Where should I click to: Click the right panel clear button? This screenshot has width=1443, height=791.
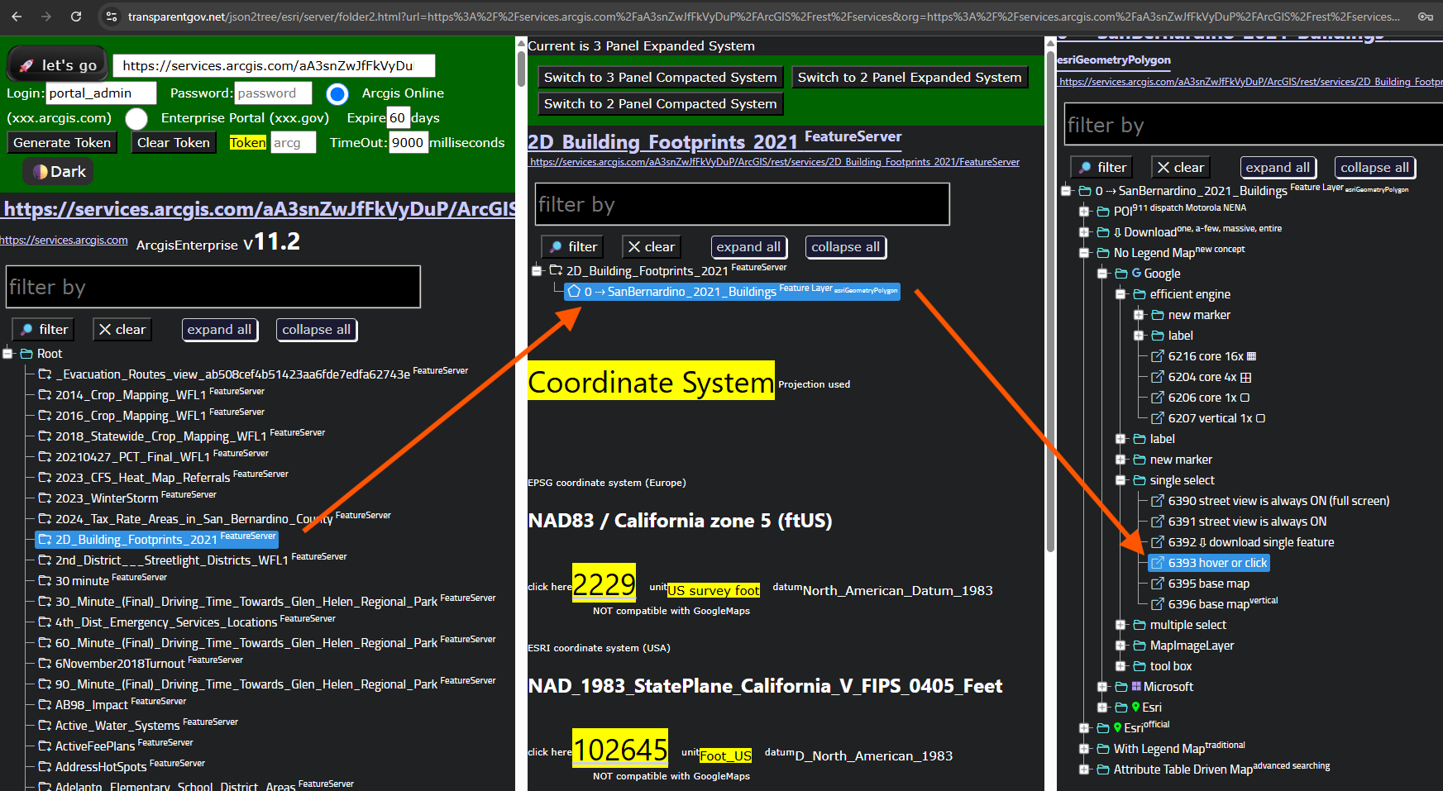click(1180, 167)
